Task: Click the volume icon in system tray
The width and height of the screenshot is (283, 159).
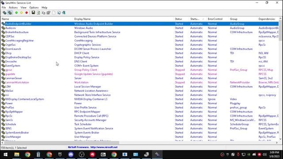Action: coord(265,155)
